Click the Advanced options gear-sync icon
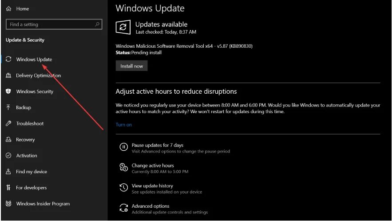 point(123,208)
